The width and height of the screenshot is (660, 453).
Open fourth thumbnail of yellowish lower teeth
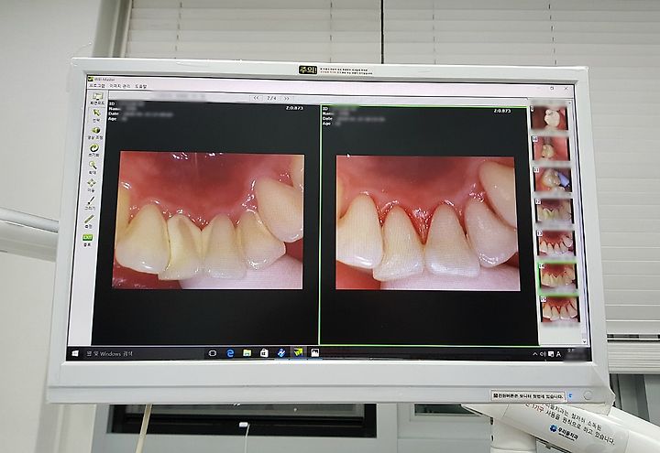click(555, 211)
